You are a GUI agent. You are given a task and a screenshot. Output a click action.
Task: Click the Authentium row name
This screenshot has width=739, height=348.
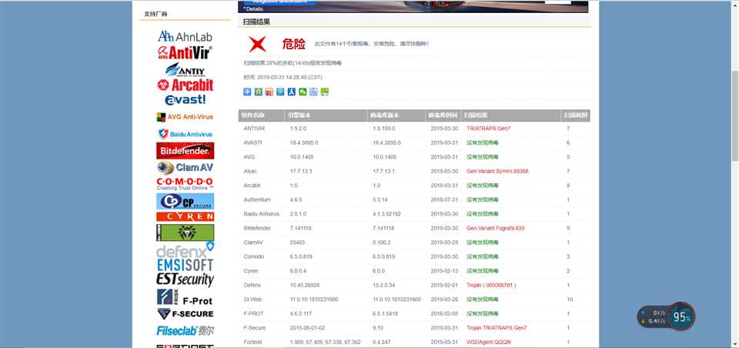click(x=257, y=199)
